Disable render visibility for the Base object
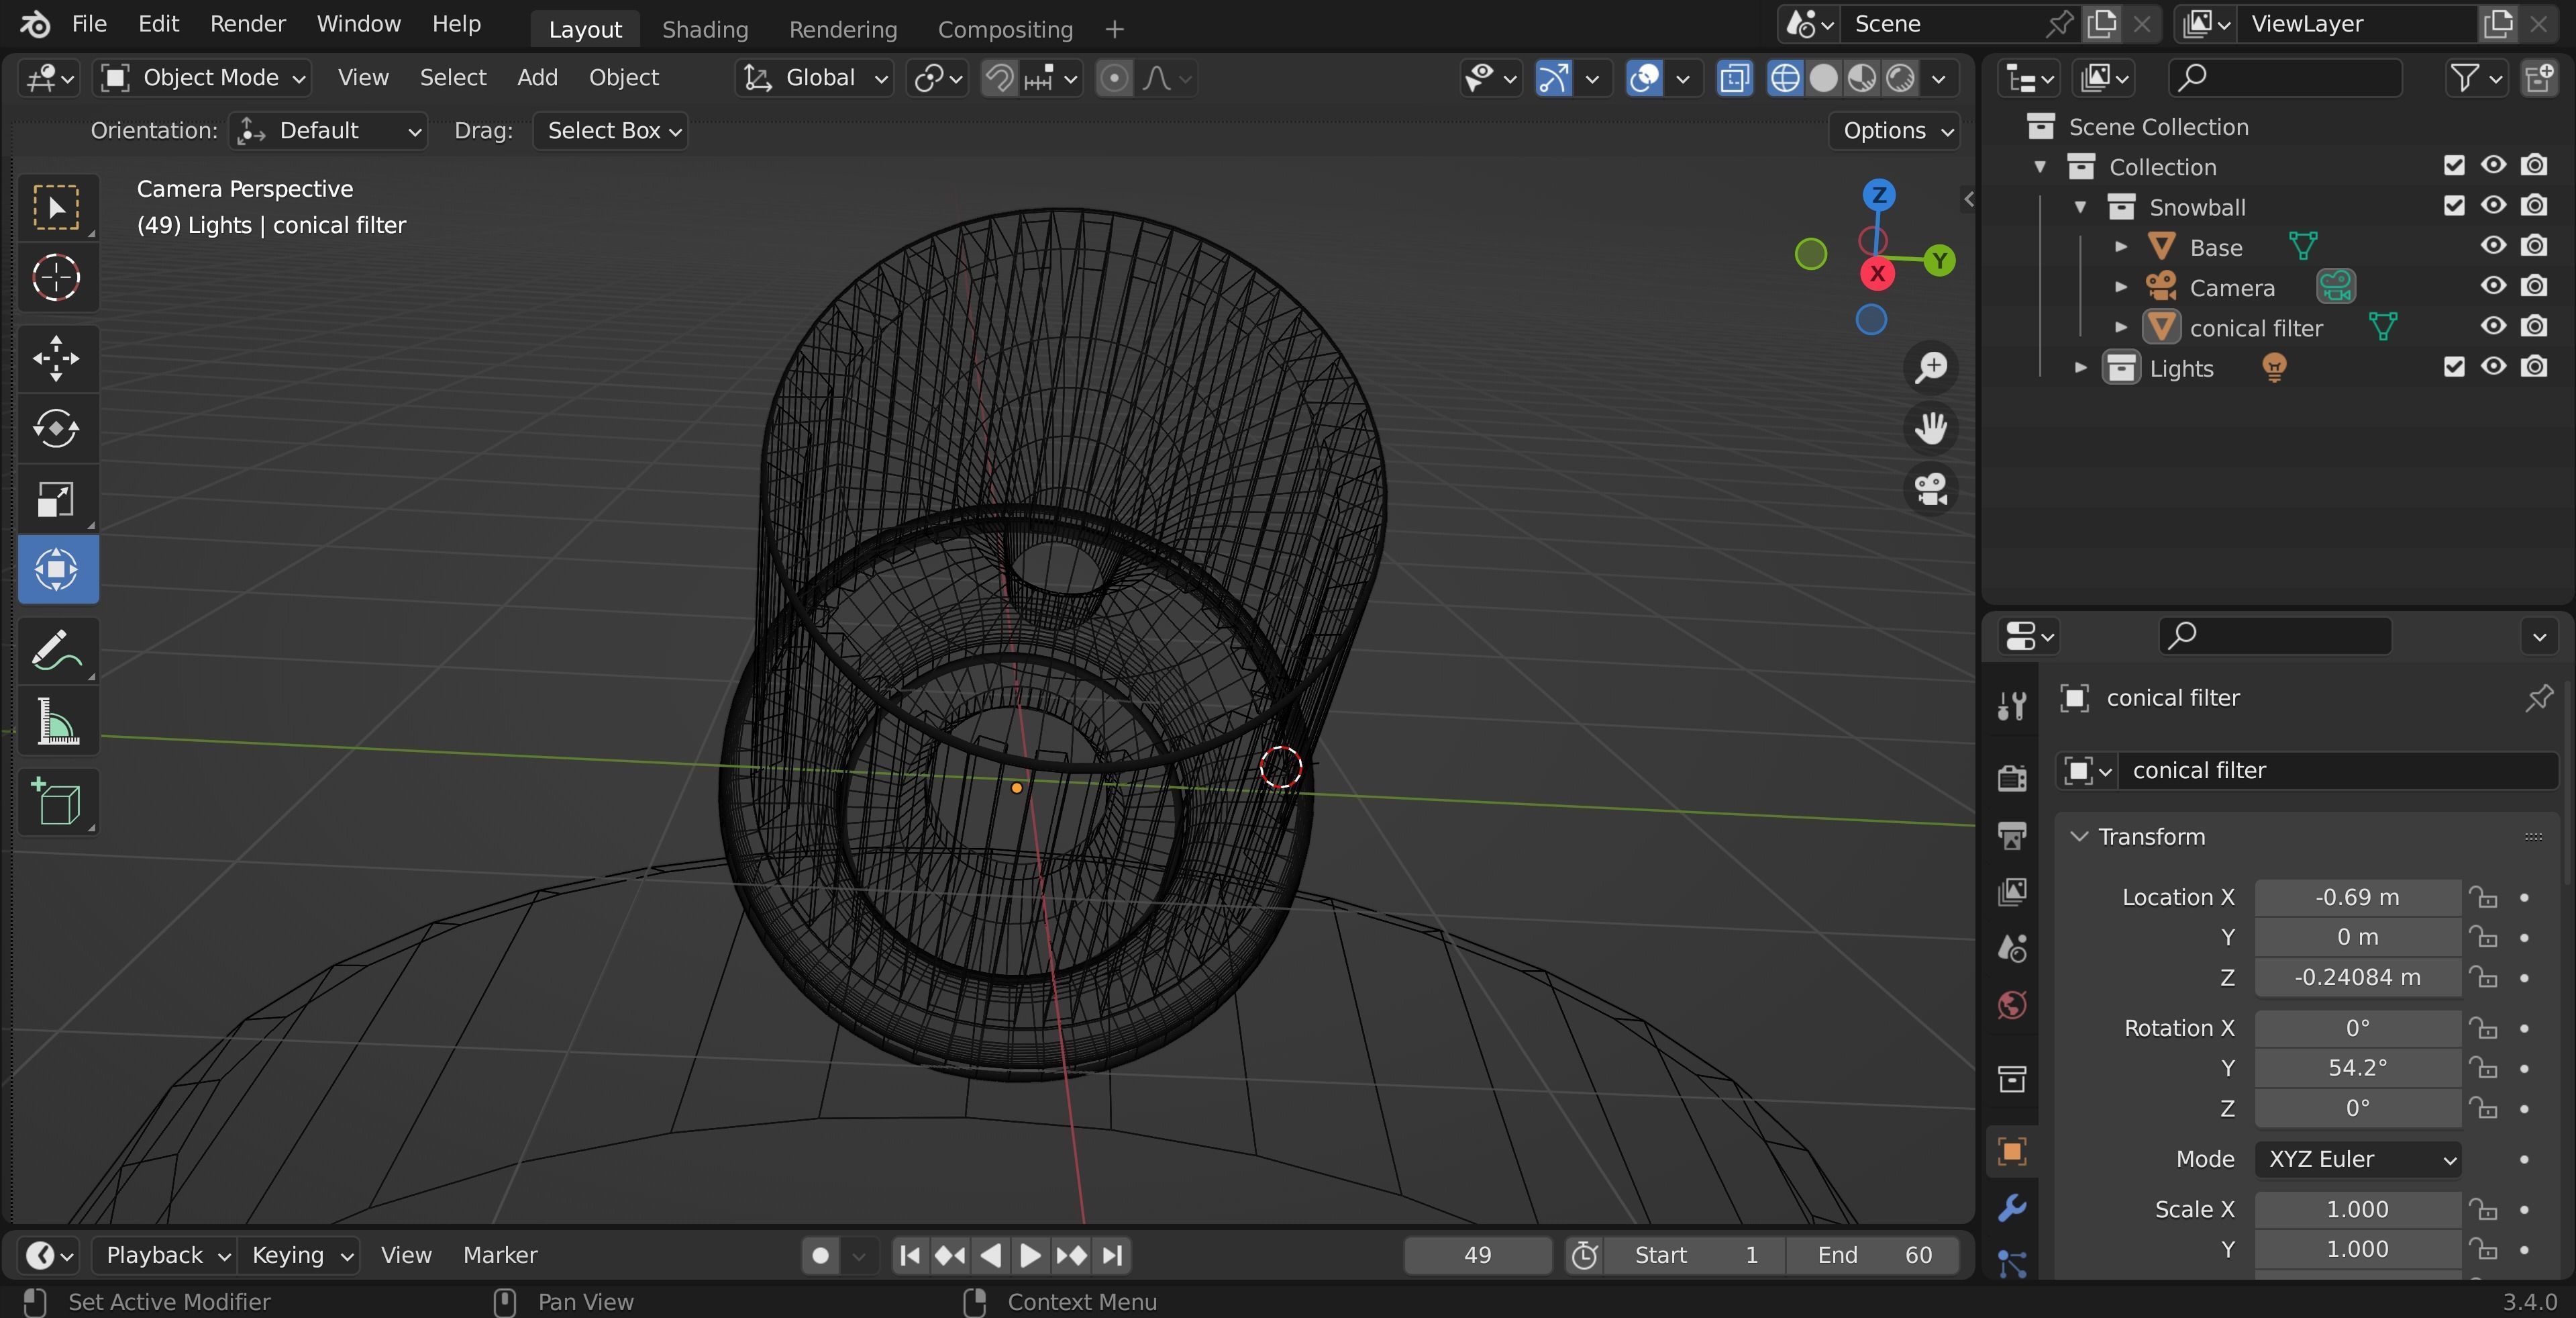This screenshot has width=2576, height=1318. point(2536,246)
